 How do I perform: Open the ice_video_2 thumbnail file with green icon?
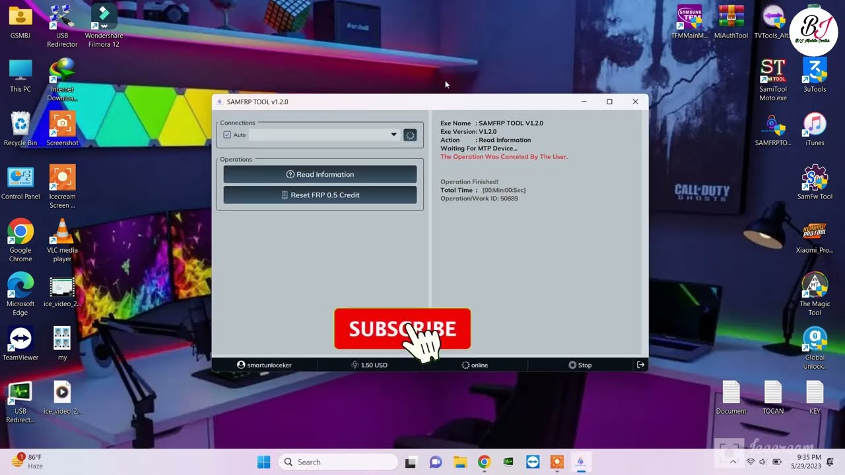62,290
